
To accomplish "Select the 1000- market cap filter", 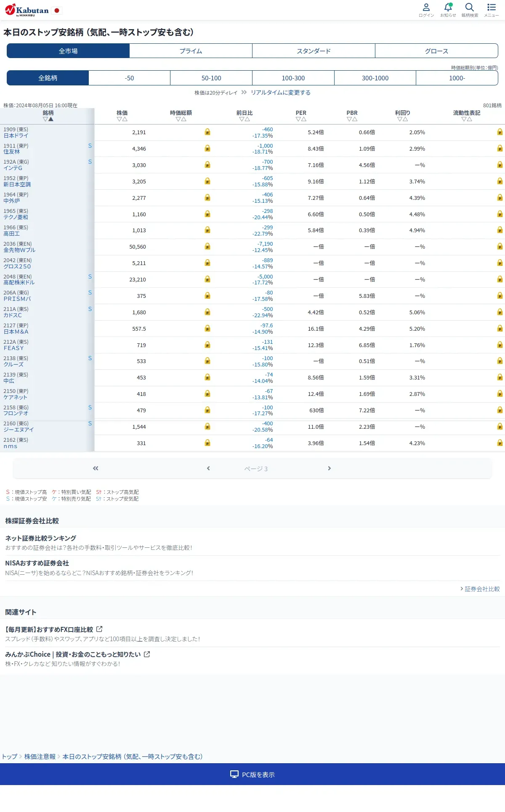I will click(457, 78).
